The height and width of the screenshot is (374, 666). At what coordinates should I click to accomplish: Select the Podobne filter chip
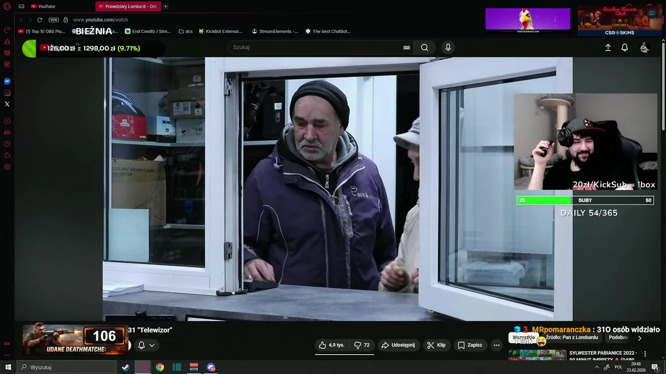coord(618,338)
